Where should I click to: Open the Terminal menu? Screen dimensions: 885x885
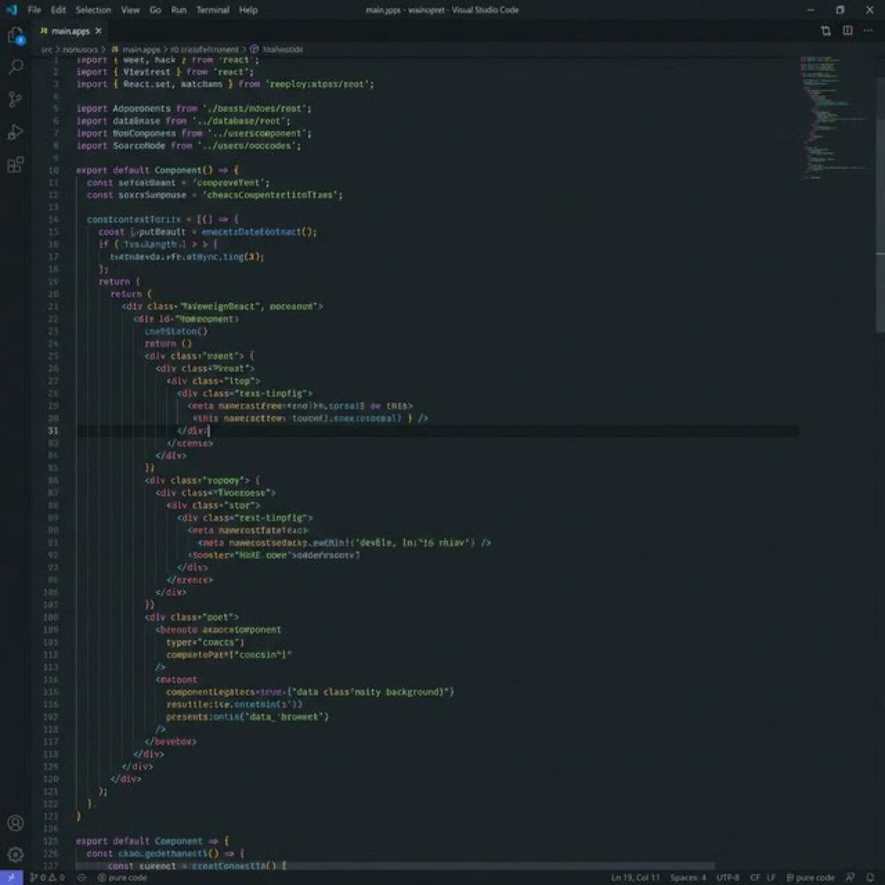tap(213, 10)
